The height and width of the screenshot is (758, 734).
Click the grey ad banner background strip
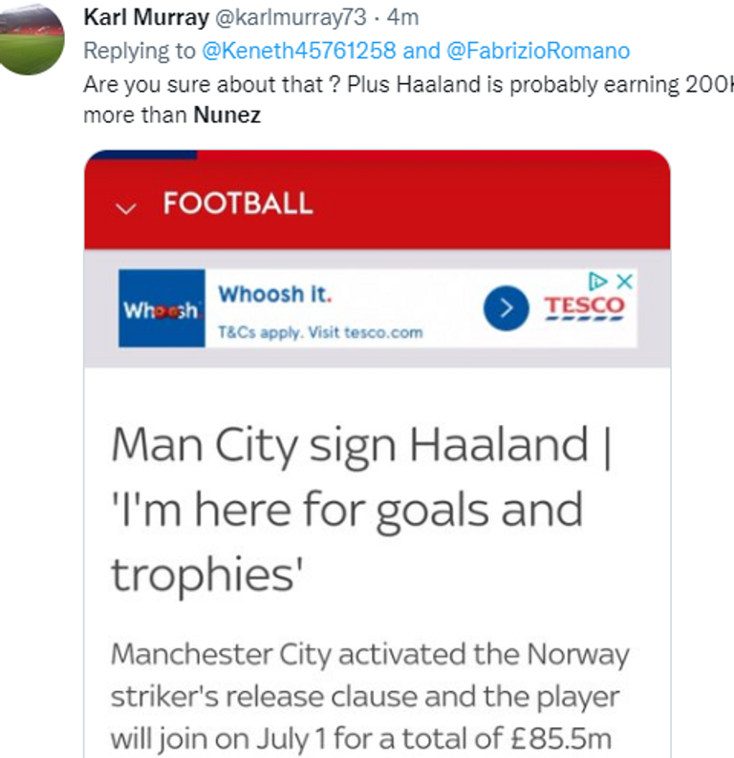[377, 357]
